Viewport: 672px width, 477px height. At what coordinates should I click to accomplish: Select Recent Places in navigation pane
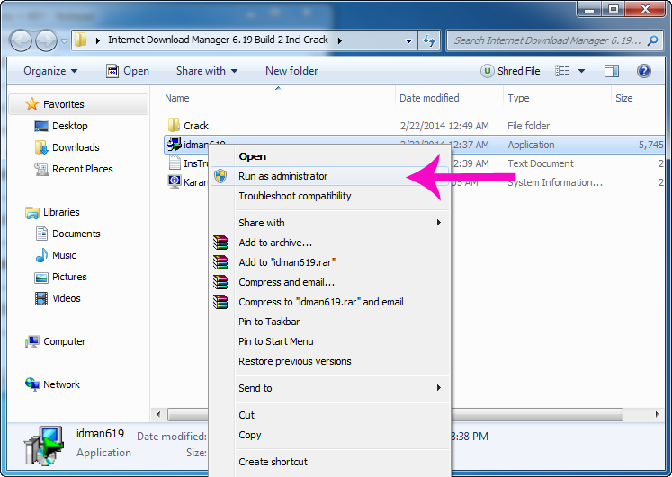82,169
